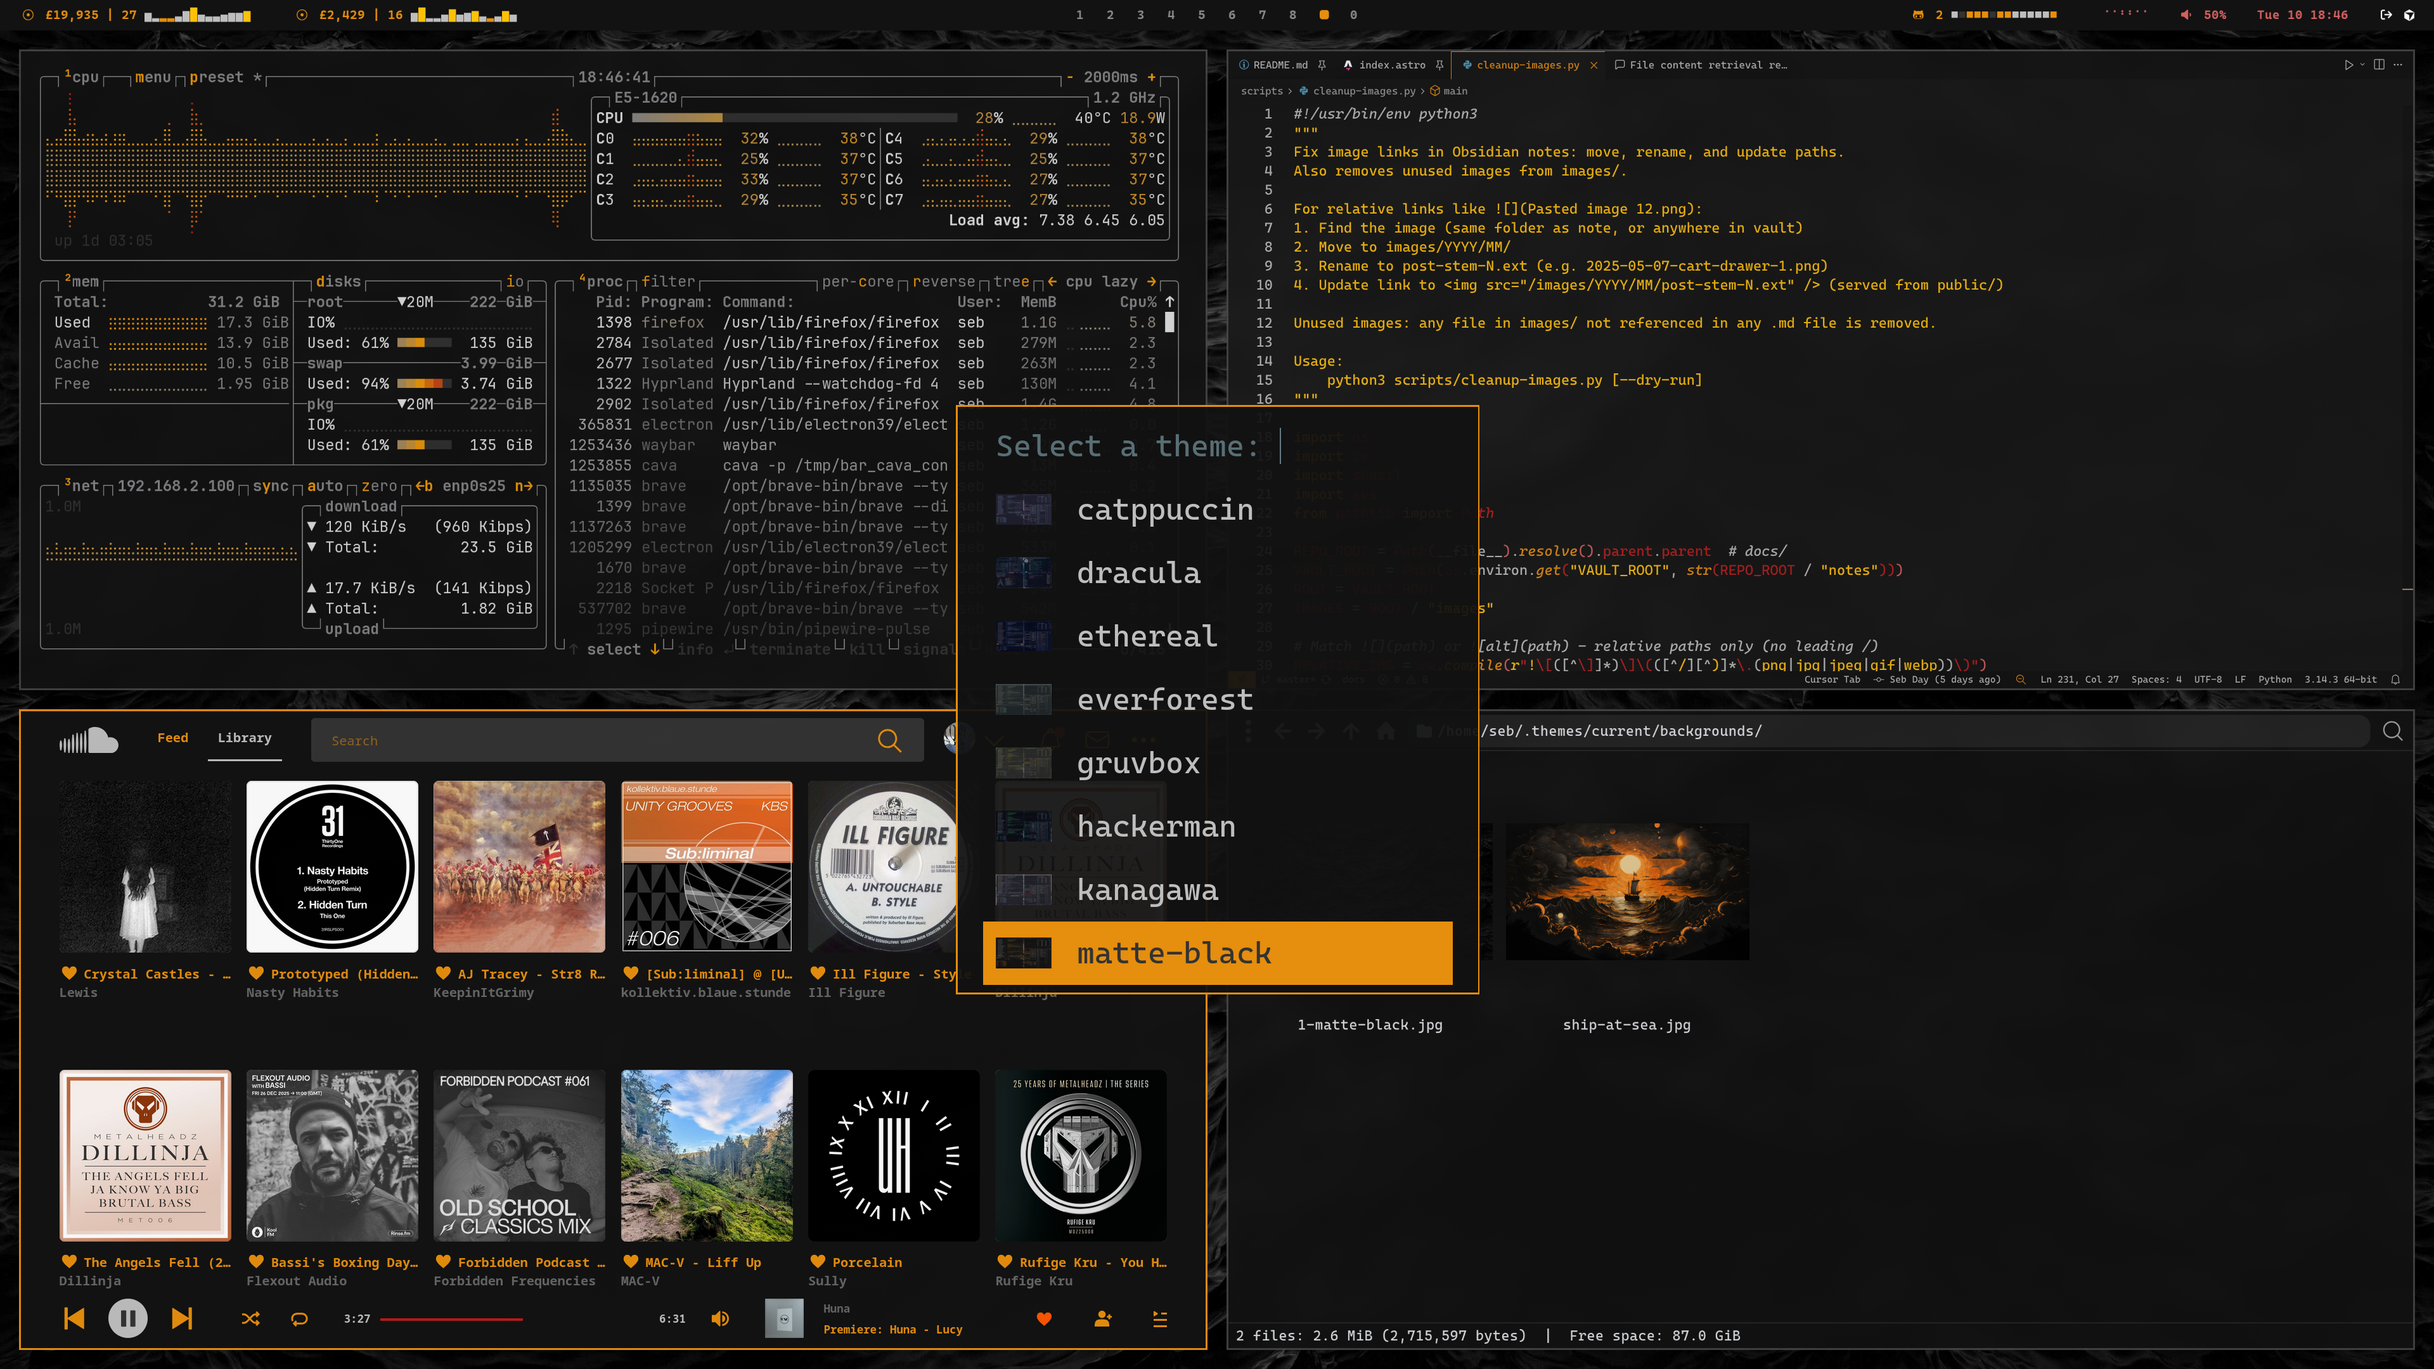Switch to the index.astro tab
Image resolution: width=2434 pixels, height=1369 pixels.
pos(1391,65)
